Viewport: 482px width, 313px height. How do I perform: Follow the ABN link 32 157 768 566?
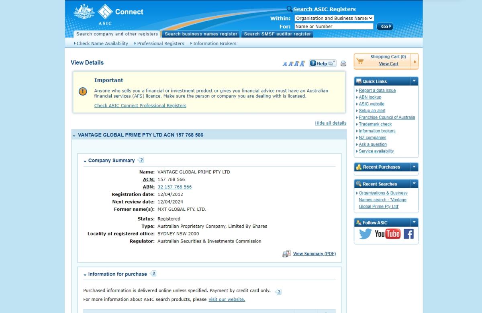tap(174, 187)
